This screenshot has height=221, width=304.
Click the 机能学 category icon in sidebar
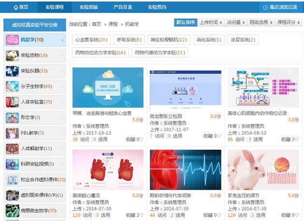pyautogui.click(x=13, y=40)
